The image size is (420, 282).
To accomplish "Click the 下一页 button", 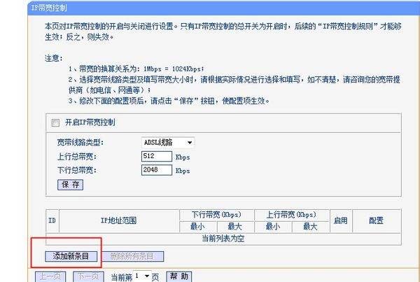I will pos(88,276).
